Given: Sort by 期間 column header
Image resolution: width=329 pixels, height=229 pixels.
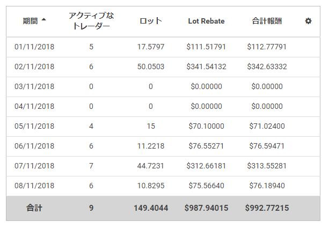Looking at the screenshot, I should pos(30,21).
